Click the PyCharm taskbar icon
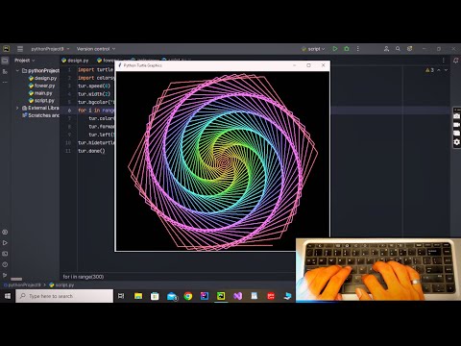Image resolution: width=461 pixels, height=346 pixels. coord(221,296)
